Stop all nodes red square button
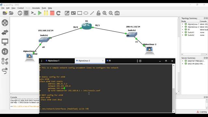This screenshot has width=208, height=117. pyautogui.click(x=52, y=13)
